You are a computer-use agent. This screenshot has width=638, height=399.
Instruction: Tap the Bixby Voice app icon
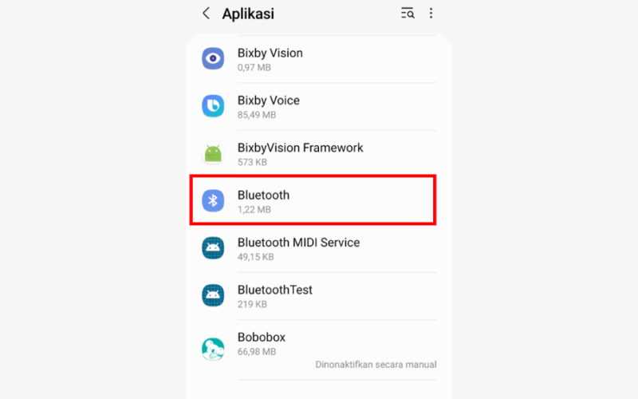[213, 106]
